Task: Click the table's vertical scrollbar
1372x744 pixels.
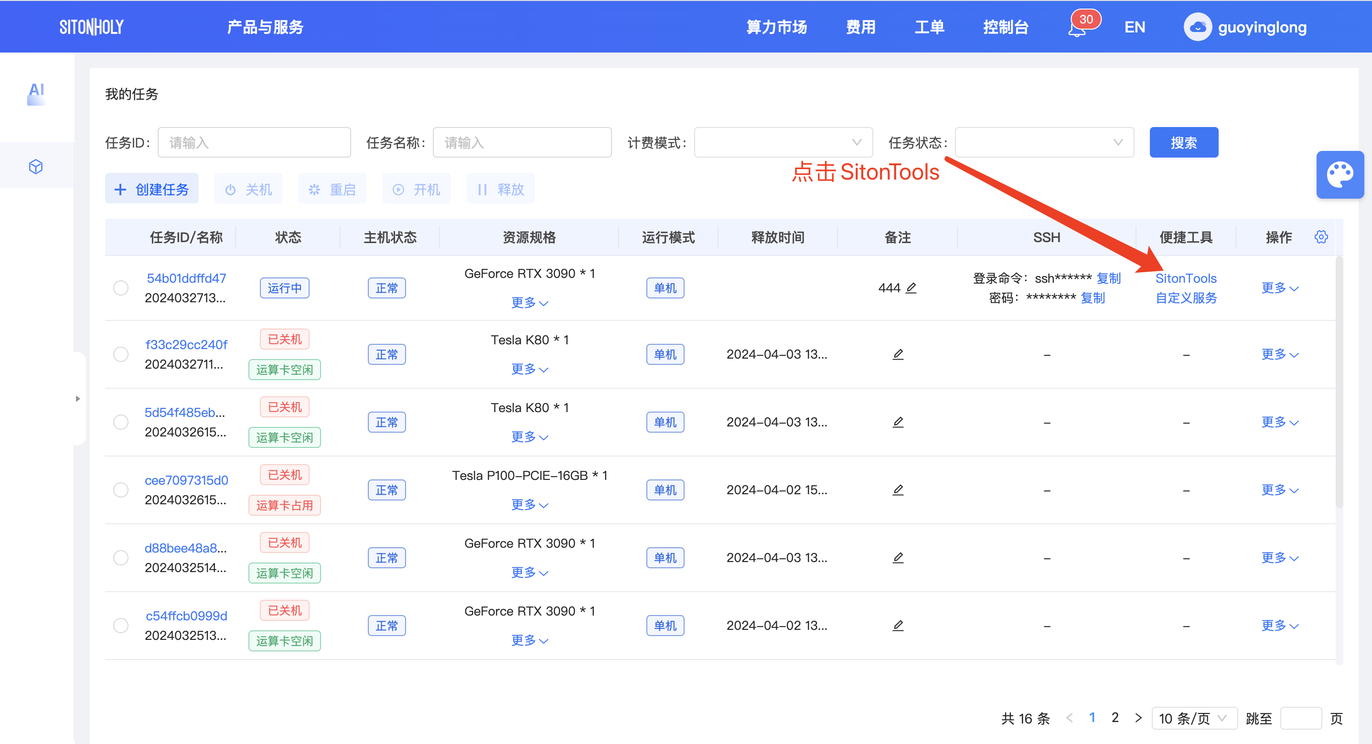Action: point(1339,383)
